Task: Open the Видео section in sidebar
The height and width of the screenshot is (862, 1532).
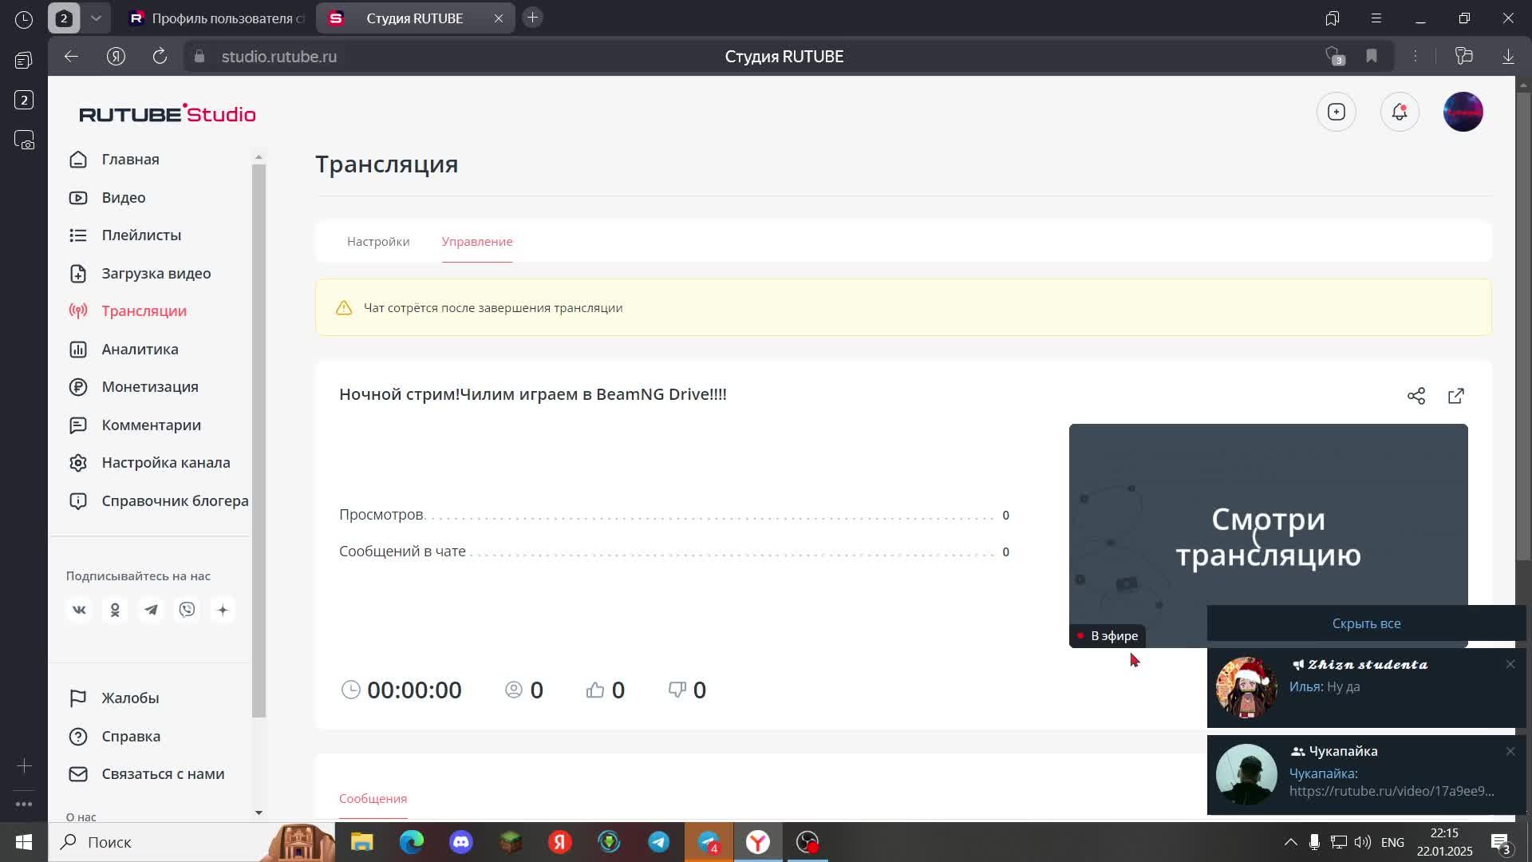Action: (123, 198)
